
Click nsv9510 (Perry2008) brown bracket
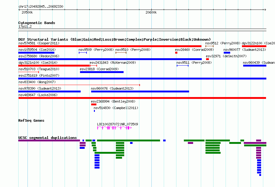pyautogui.click(x=121, y=53)
